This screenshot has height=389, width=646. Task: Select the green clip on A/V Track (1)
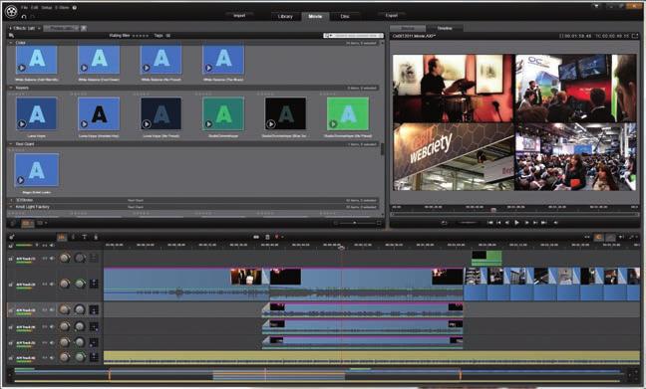pos(486,259)
